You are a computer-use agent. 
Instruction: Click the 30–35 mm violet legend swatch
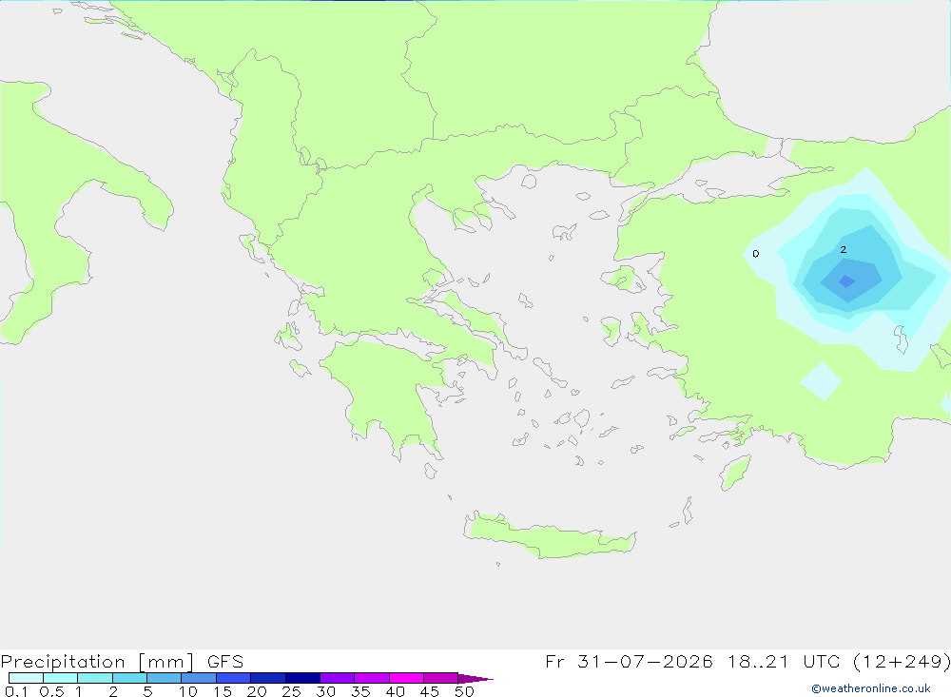point(338,678)
